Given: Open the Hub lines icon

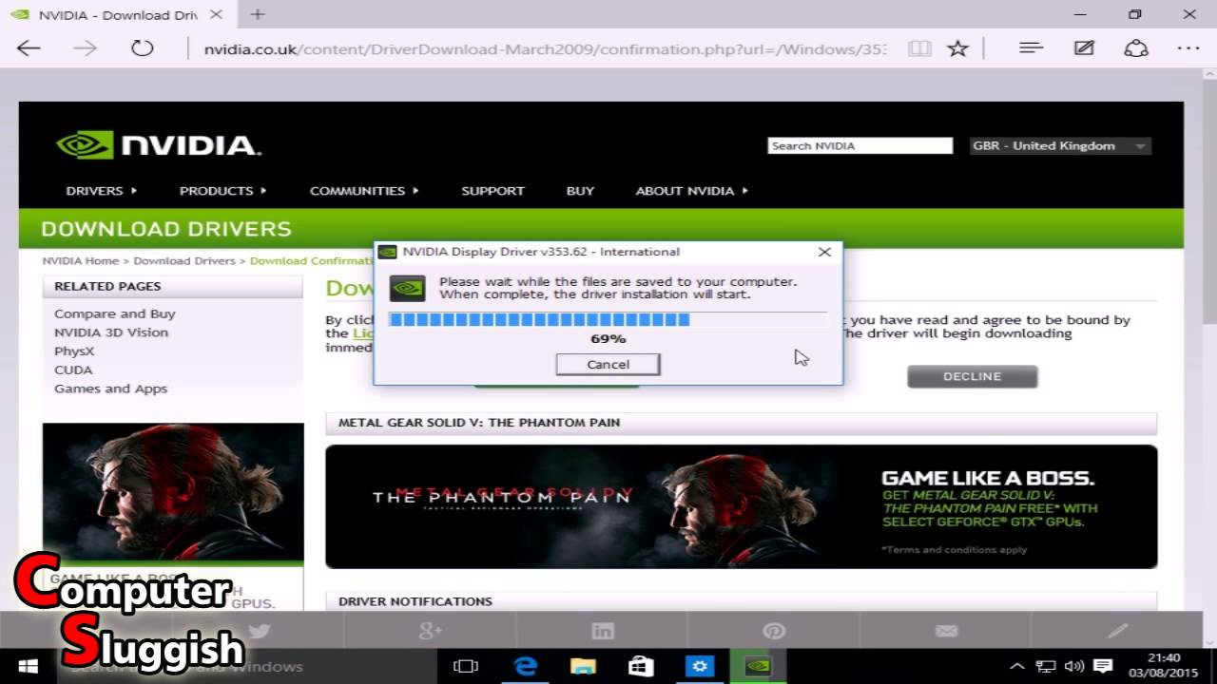Looking at the screenshot, I should click(x=1031, y=47).
